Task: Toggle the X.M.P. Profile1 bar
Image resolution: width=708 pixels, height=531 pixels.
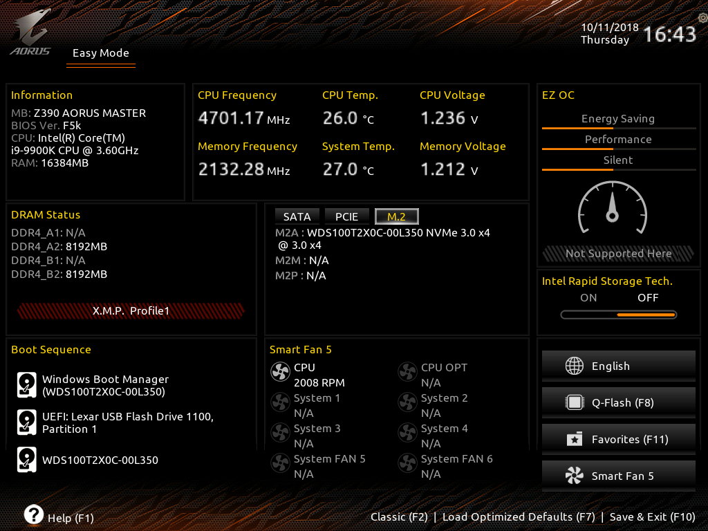Action: tap(131, 310)
